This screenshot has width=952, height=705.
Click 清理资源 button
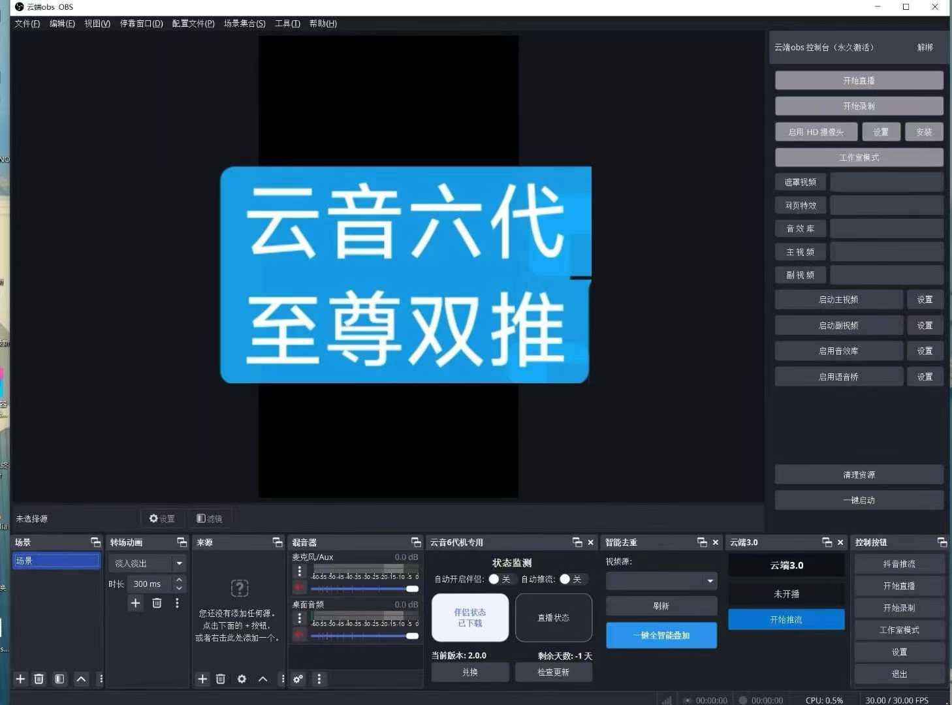coord(859,475)
